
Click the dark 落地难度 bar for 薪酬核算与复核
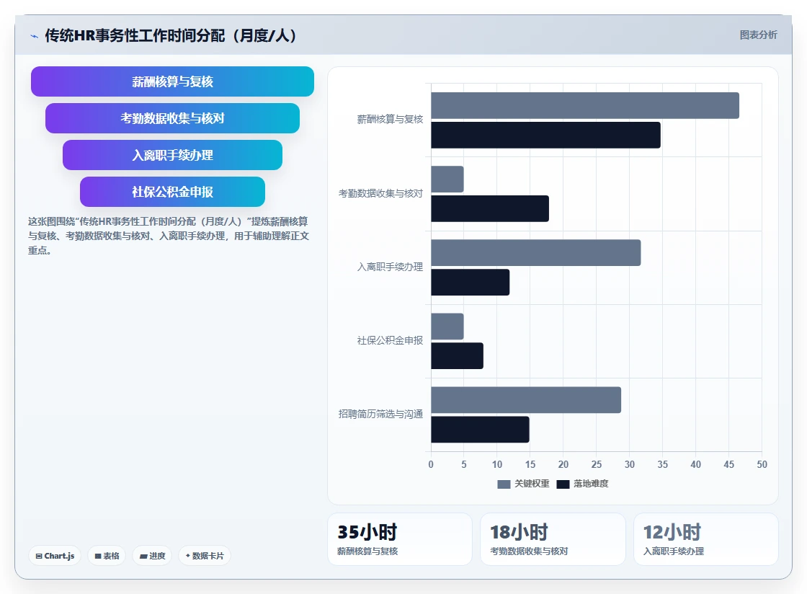coord(545,135)
